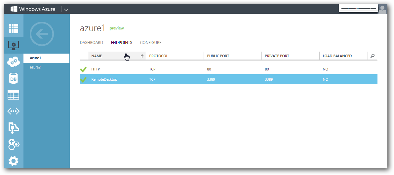Open the SQL Databases DB icon

click(x=14, y=78)
